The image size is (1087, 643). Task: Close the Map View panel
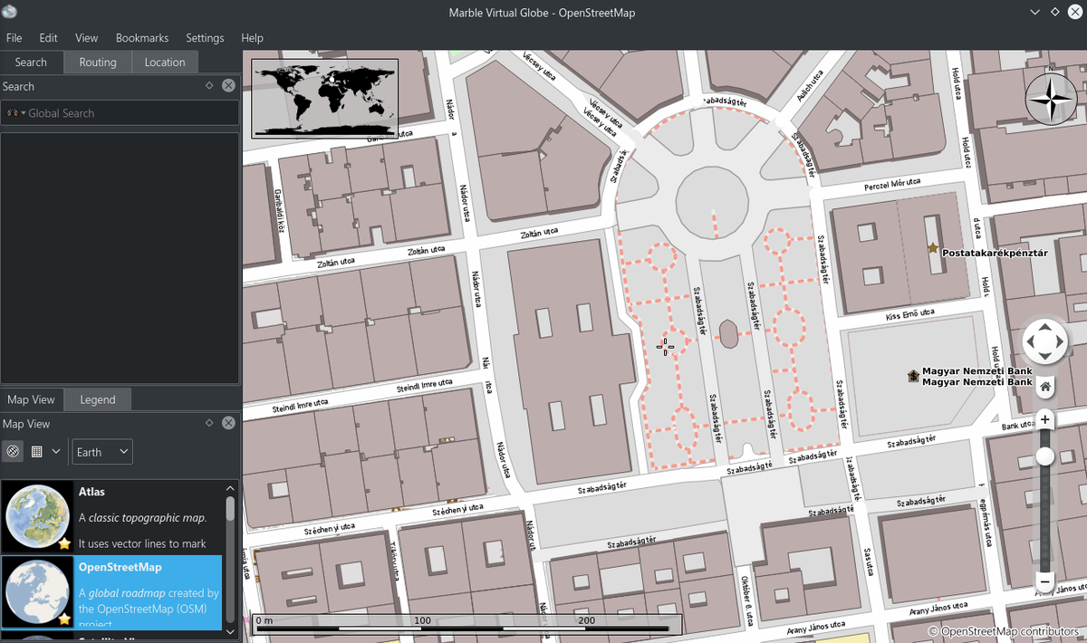point(228,423)
